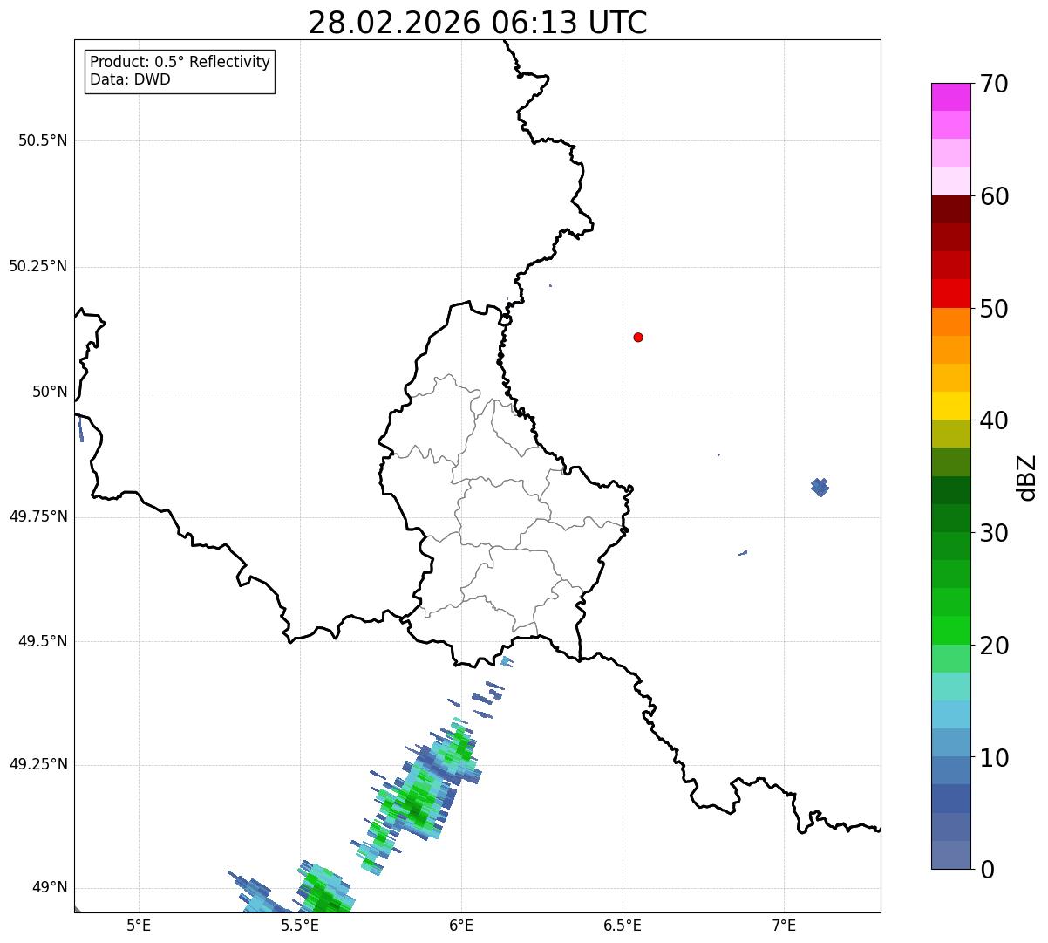
Task: Click the yellow swatch above 40
Action: [x=950, y=406]
